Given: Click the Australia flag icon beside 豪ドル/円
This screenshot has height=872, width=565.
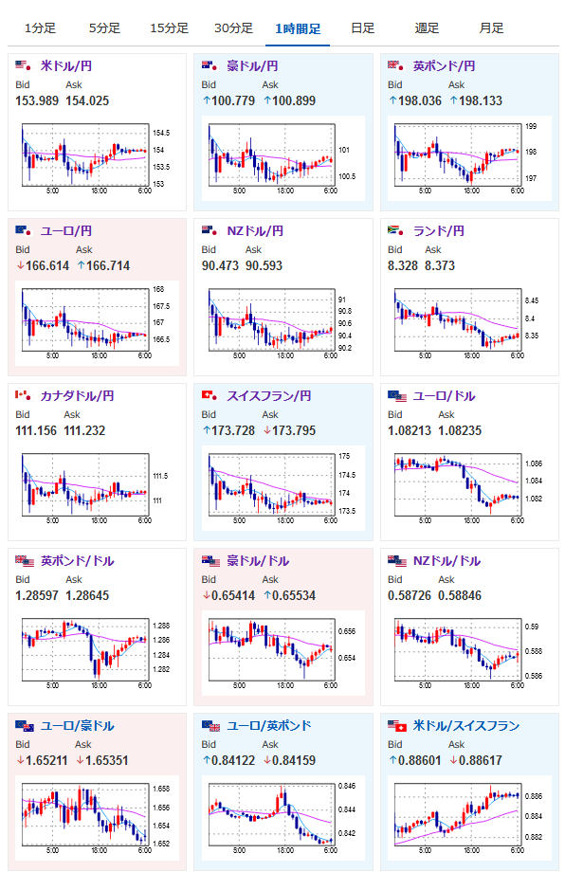Looking at the screenshot, I should [x=210, y=65].
